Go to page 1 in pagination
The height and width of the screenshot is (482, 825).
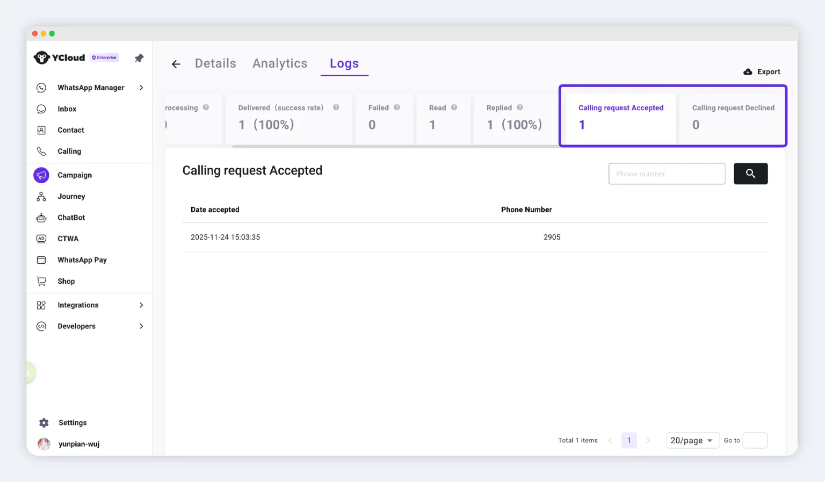tap(629, 441)
